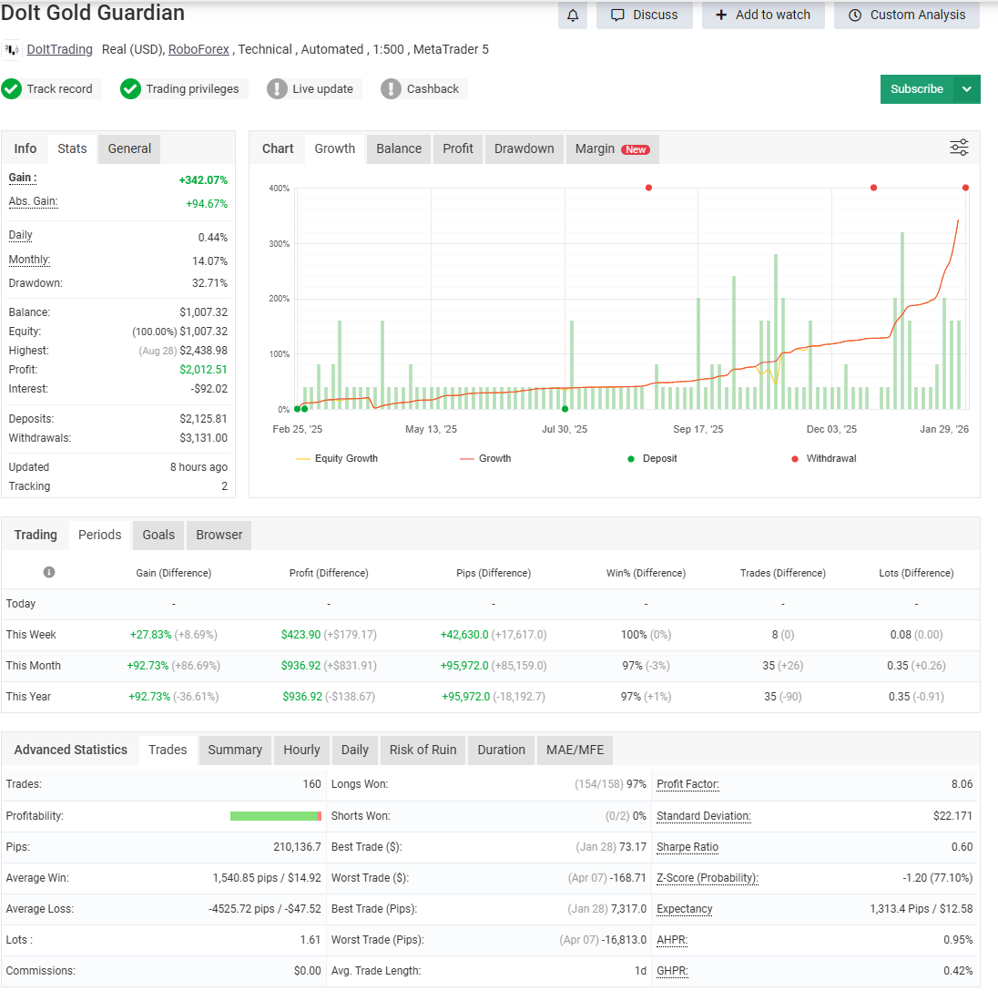
Task: Click the DoItTrading user avatar icon
Action: [x=12, y=49]
